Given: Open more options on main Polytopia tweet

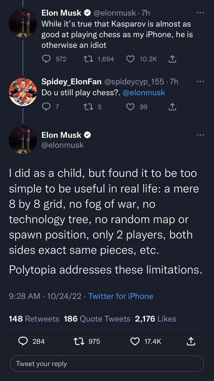Looking at the screenshot, I should pos(200,135).
